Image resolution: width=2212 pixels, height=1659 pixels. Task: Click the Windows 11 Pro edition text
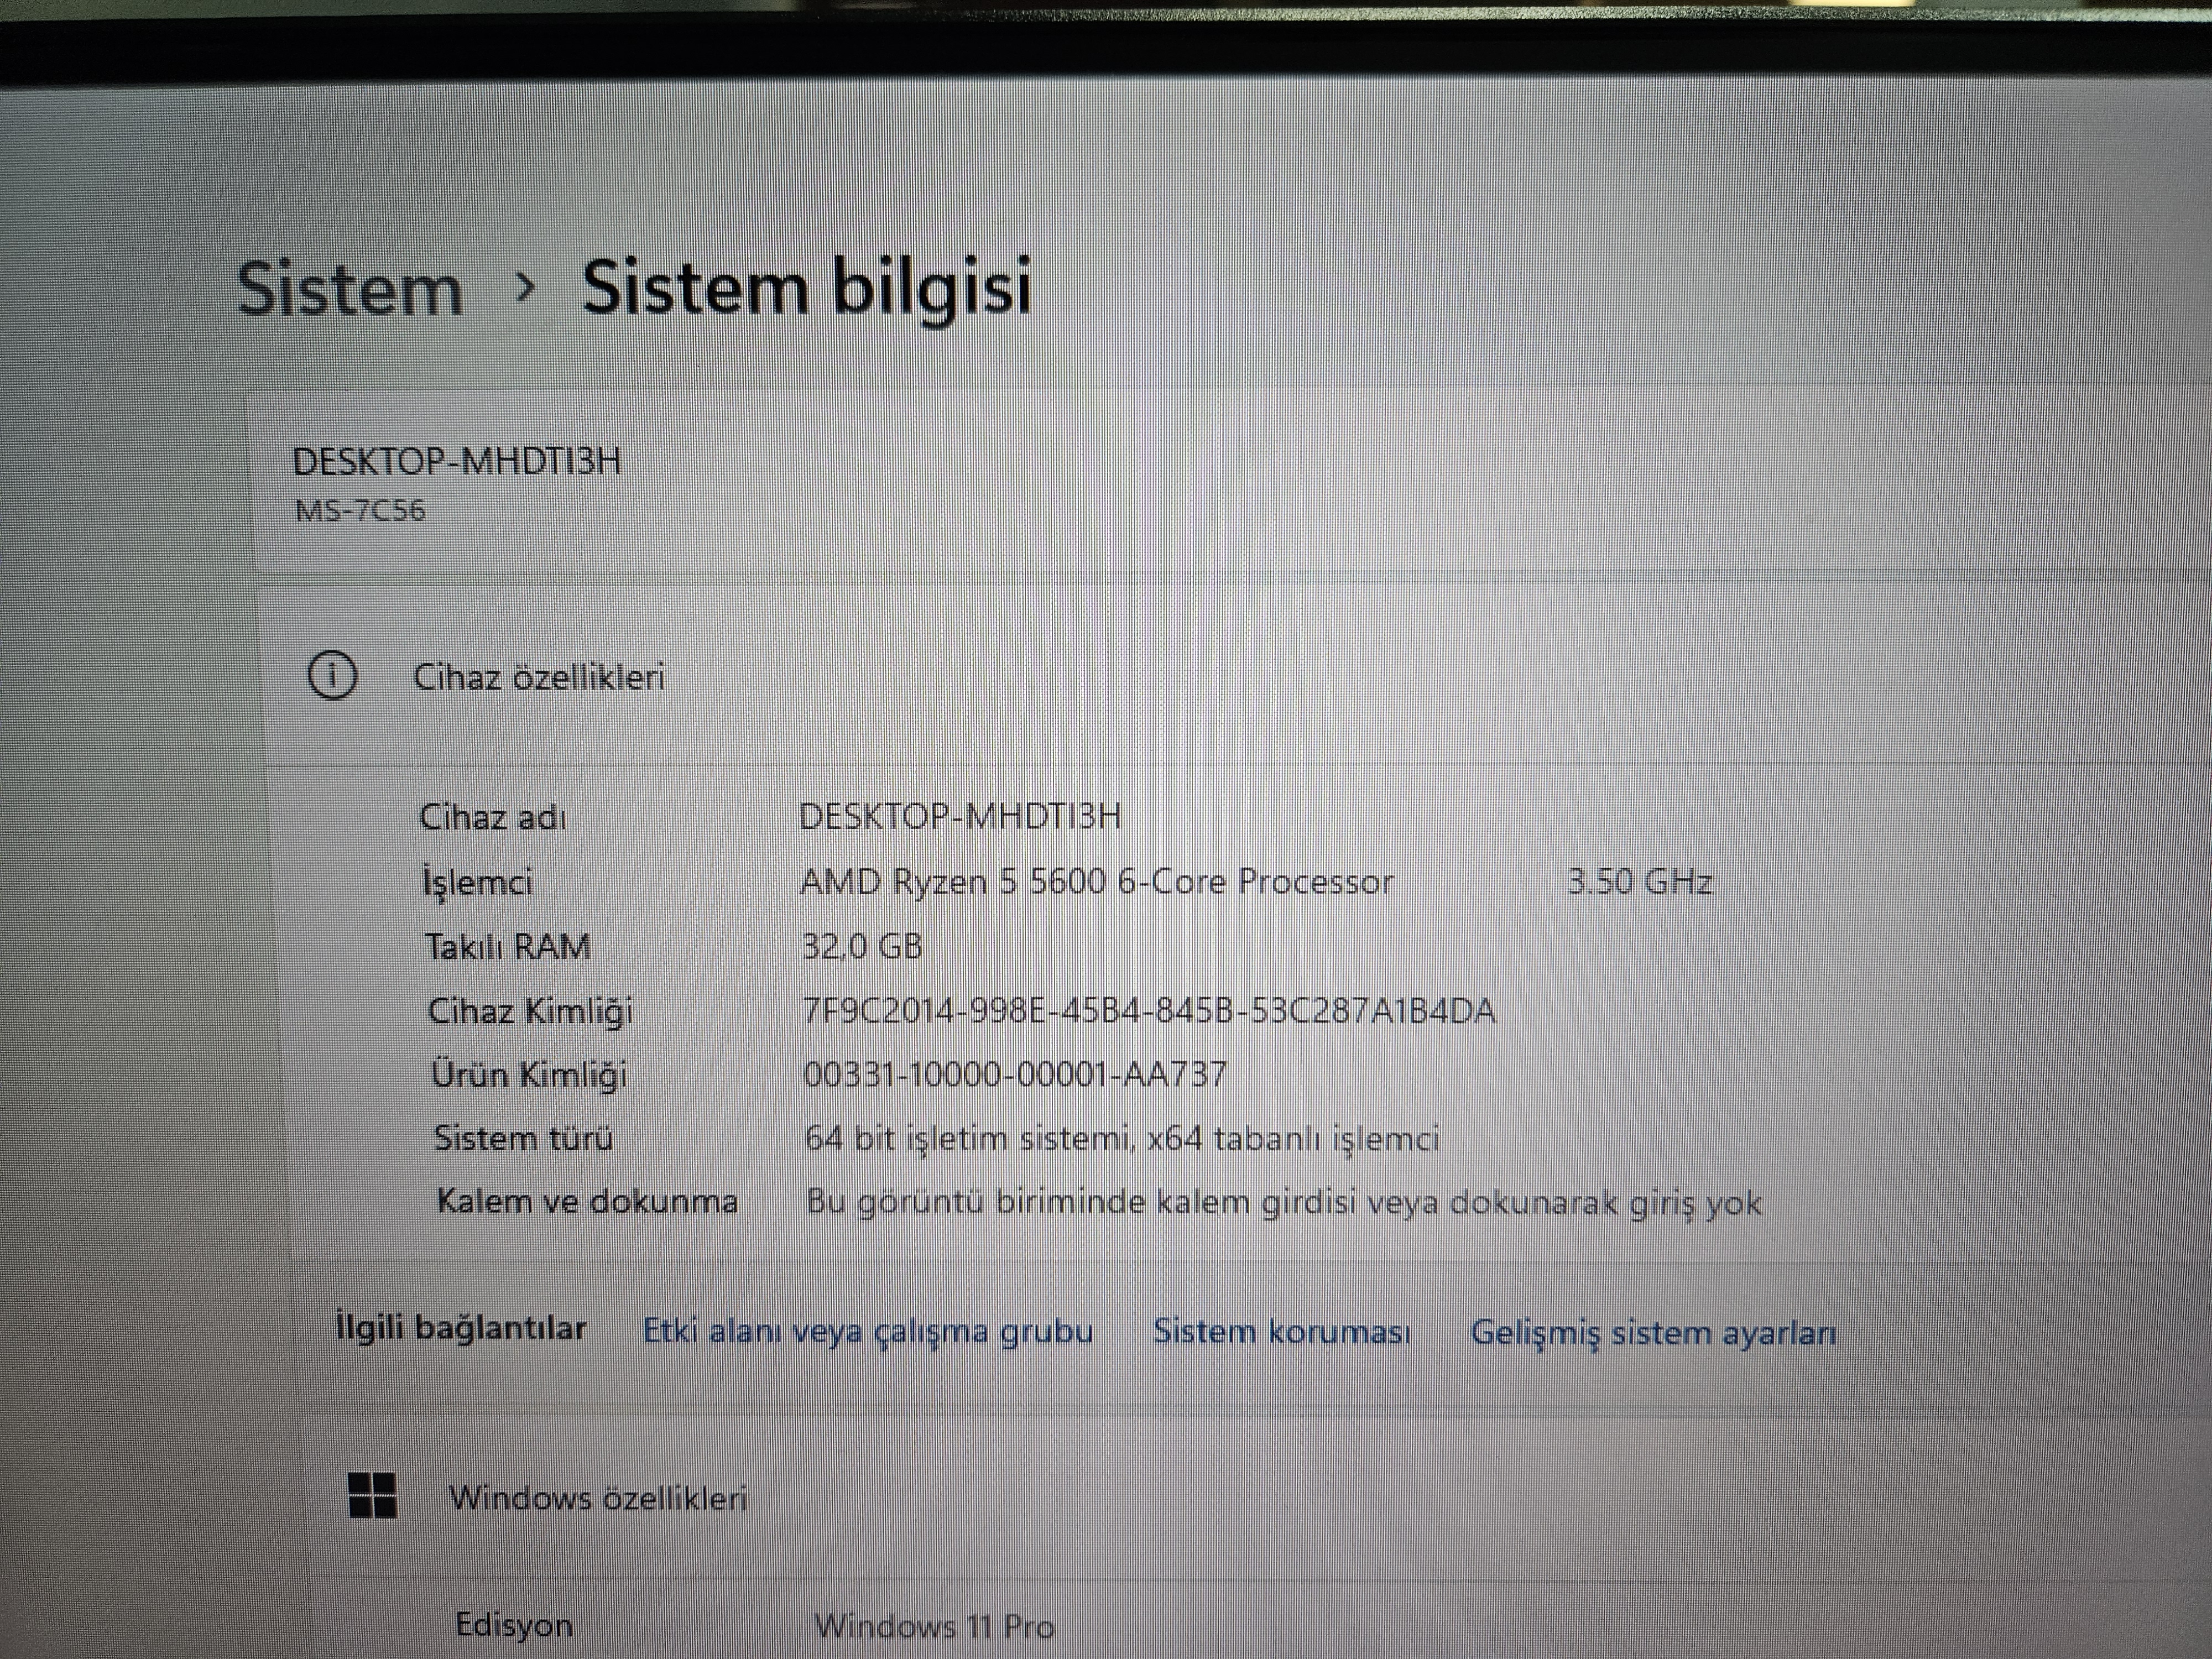pyautogui.click(x=934, y=1627)
